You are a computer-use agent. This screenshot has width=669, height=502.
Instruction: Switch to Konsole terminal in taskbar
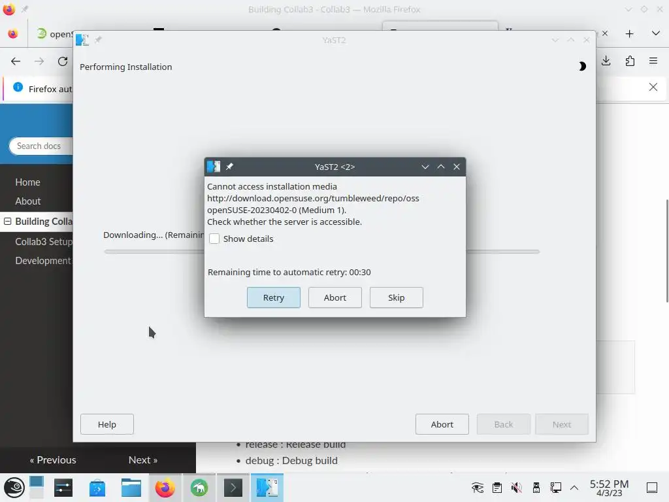point(233,488)
